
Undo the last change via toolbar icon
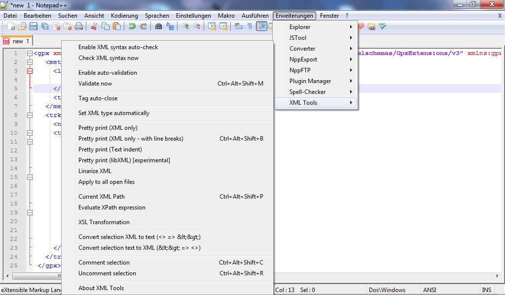pyautogui.click(x=132, y=26)
